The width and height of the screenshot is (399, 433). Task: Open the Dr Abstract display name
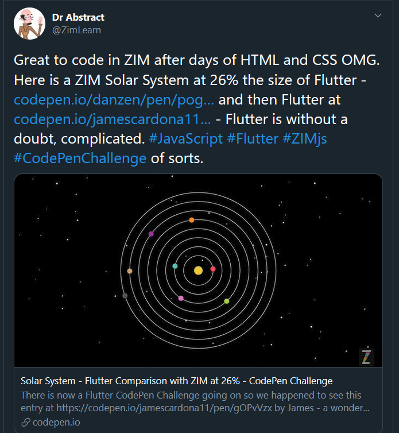(x=78, y=17)
